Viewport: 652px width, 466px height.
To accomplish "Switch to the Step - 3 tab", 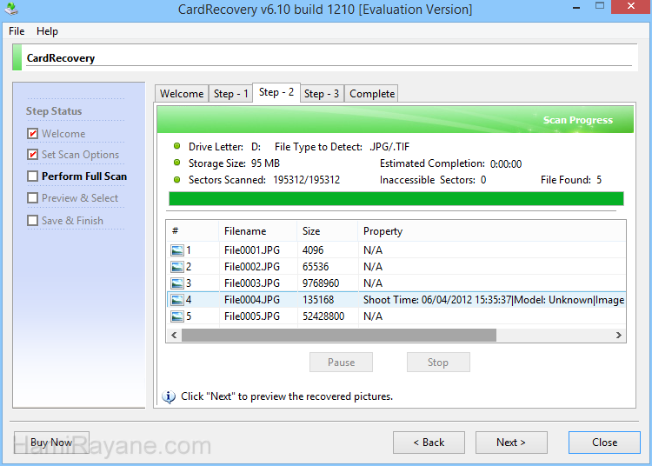I will (x=322, y=94).
